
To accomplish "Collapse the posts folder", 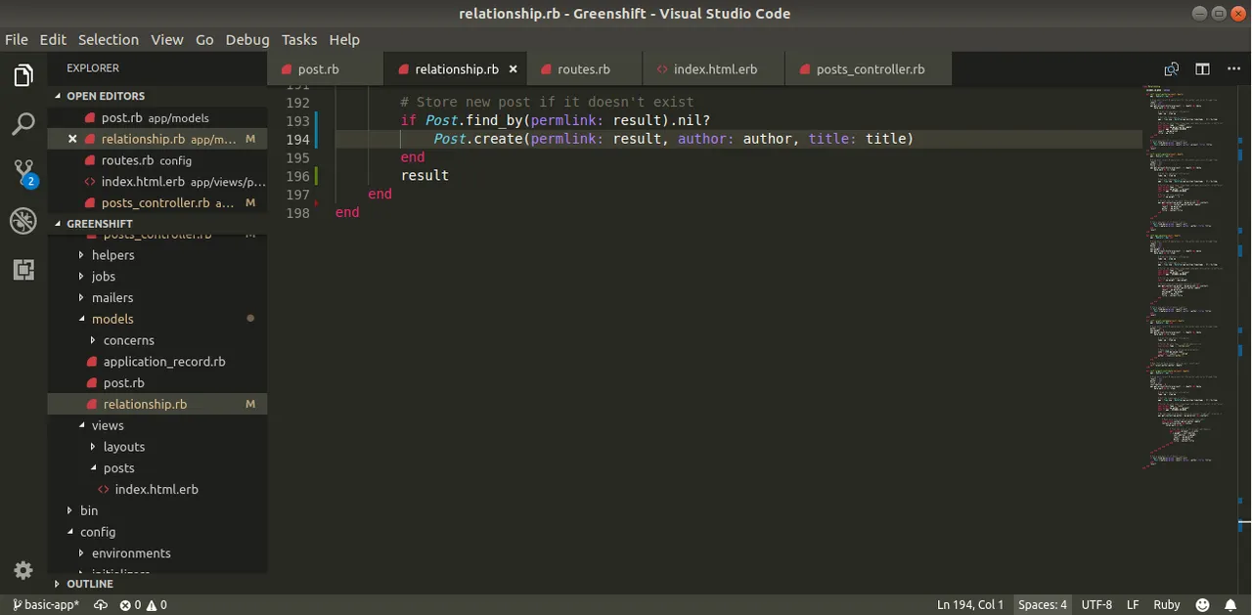I will pos(94,468).
